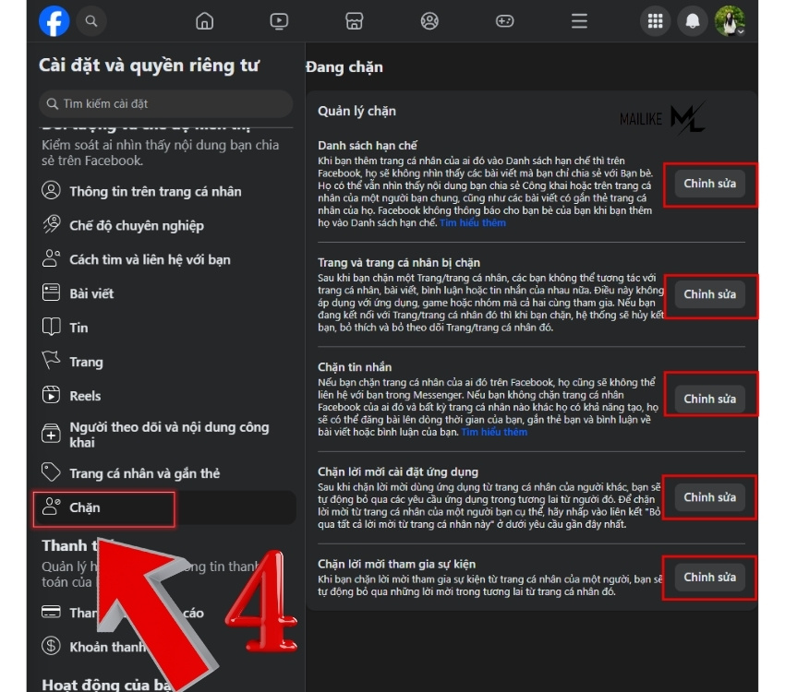Select the Chặn menu item
This screenshot has width=785, height=692.
pos(165,507)
